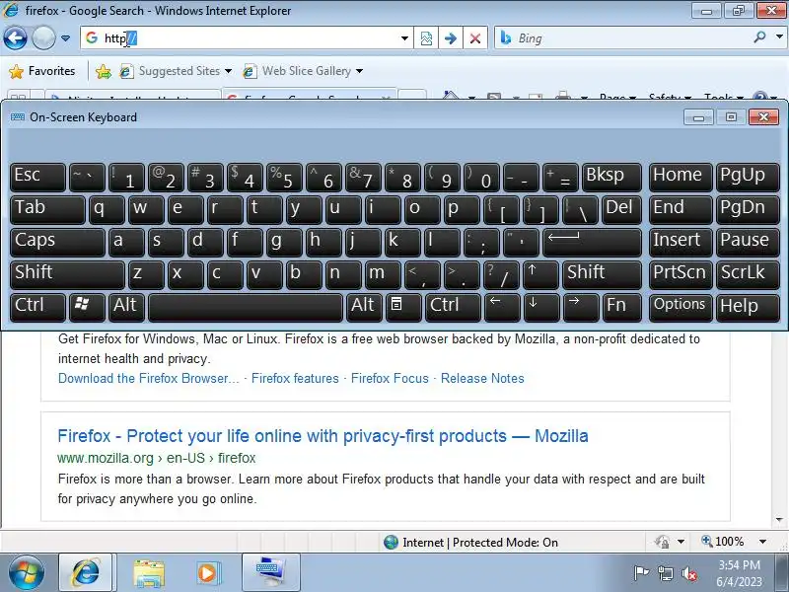Open the Release Notes link
The image size is (789, 592).
tap(482, 379)
